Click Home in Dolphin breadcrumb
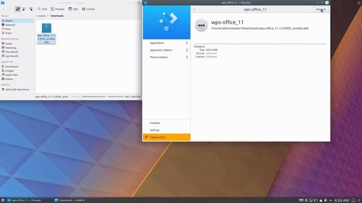 click(42, 16)
